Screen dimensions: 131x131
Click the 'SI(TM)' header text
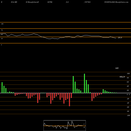pyautogui.click(x=50, y=2)
